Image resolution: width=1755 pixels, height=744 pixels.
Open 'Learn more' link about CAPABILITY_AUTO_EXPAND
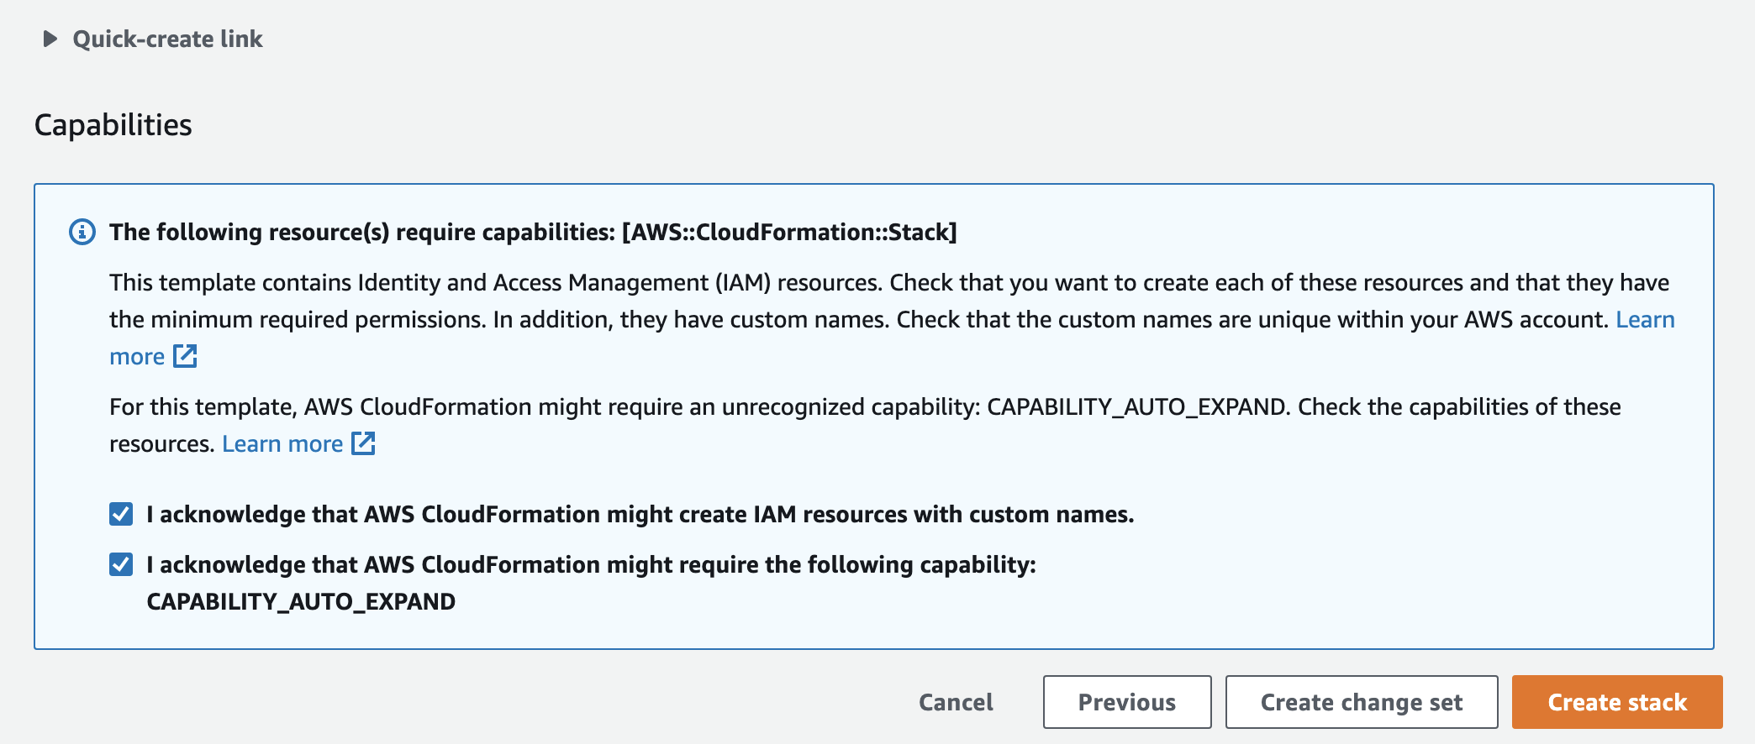(282, 443)
